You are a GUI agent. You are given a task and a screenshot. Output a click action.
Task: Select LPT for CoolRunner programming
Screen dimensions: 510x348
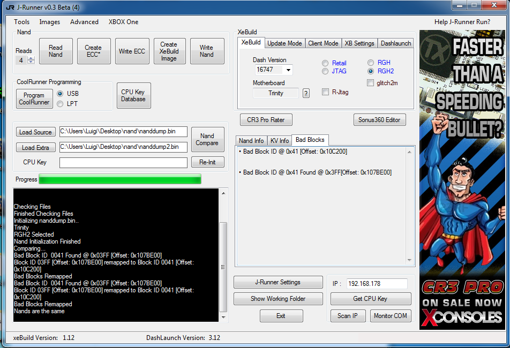coord(60,104)
